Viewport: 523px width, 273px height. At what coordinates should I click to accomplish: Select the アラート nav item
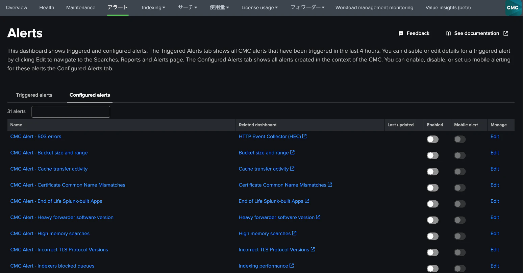[x=118, y=7]
